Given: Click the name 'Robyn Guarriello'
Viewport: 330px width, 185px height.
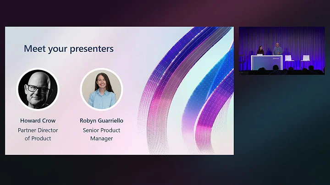Looking at the screenshot, I should (x=101, y=120).
